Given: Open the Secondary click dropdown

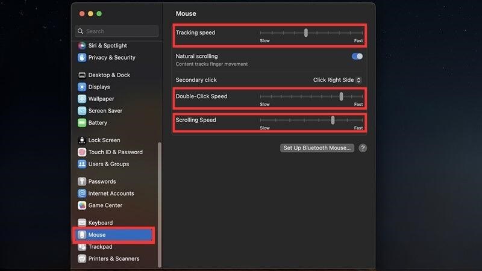Looking at the screenshot, I should 337,80.
